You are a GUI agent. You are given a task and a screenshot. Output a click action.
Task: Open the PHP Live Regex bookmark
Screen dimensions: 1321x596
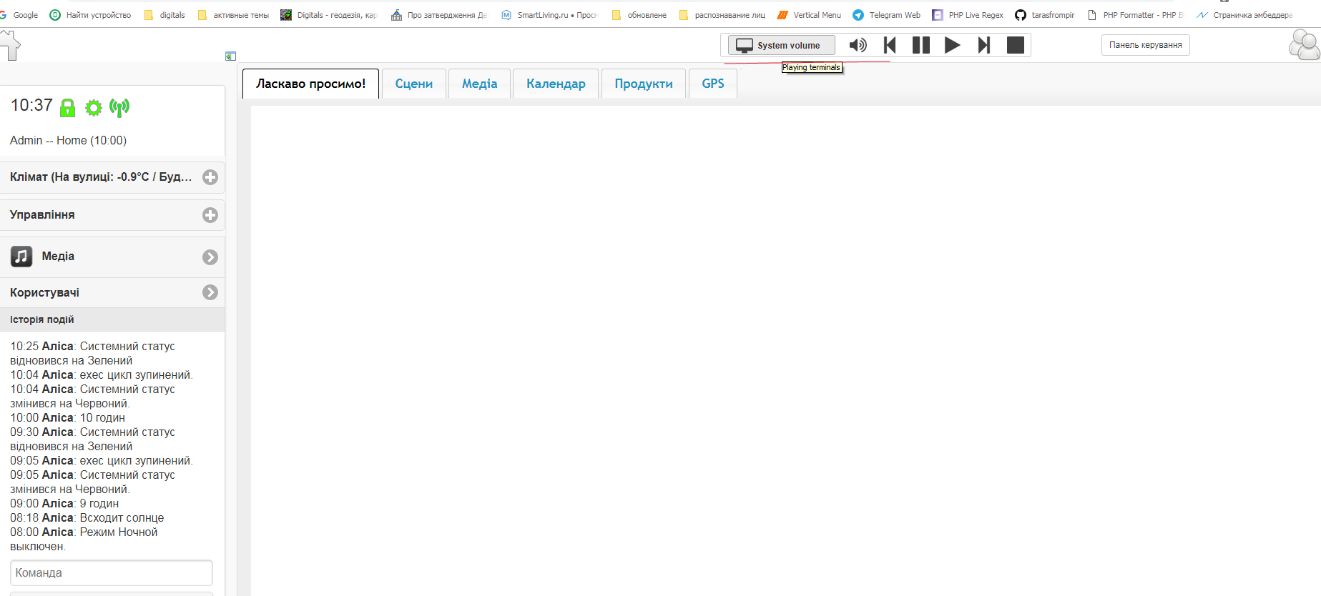coord(968,15)
